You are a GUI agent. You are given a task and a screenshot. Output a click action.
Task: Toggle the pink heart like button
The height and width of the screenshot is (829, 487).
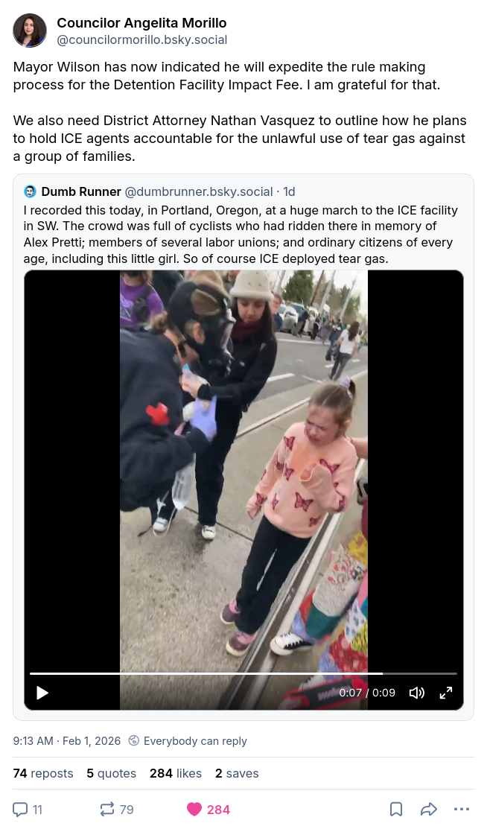click(194, 810)
